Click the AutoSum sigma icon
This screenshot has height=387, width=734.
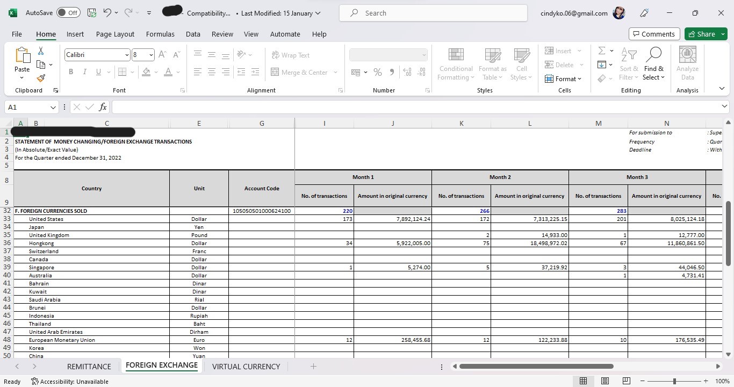(602, 51)
